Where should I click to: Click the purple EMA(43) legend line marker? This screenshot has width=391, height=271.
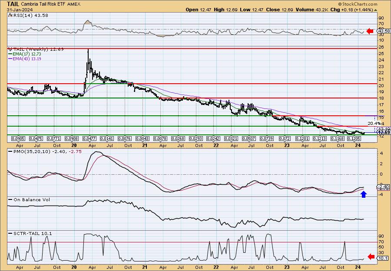point(10,59)
